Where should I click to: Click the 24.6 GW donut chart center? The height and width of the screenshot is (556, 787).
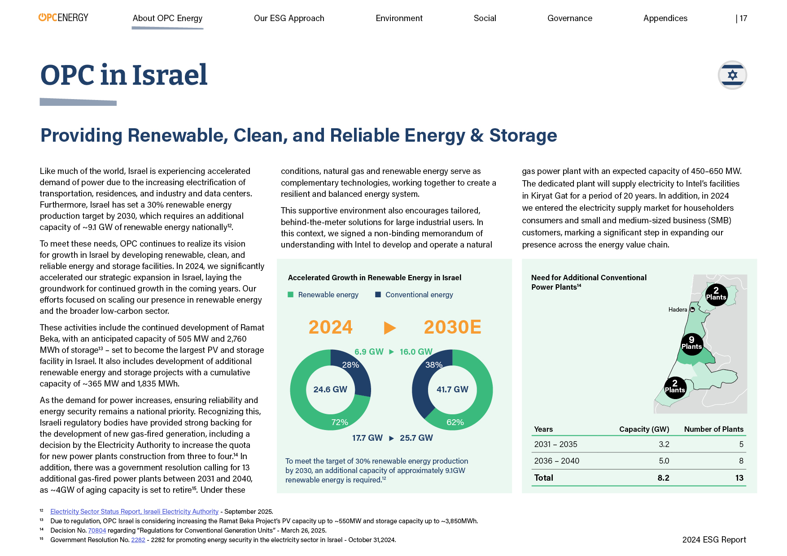pos(330,389)
